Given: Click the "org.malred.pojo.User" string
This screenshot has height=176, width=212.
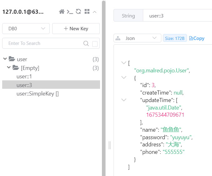Looking at the screenshot, I should click(161, 71).
